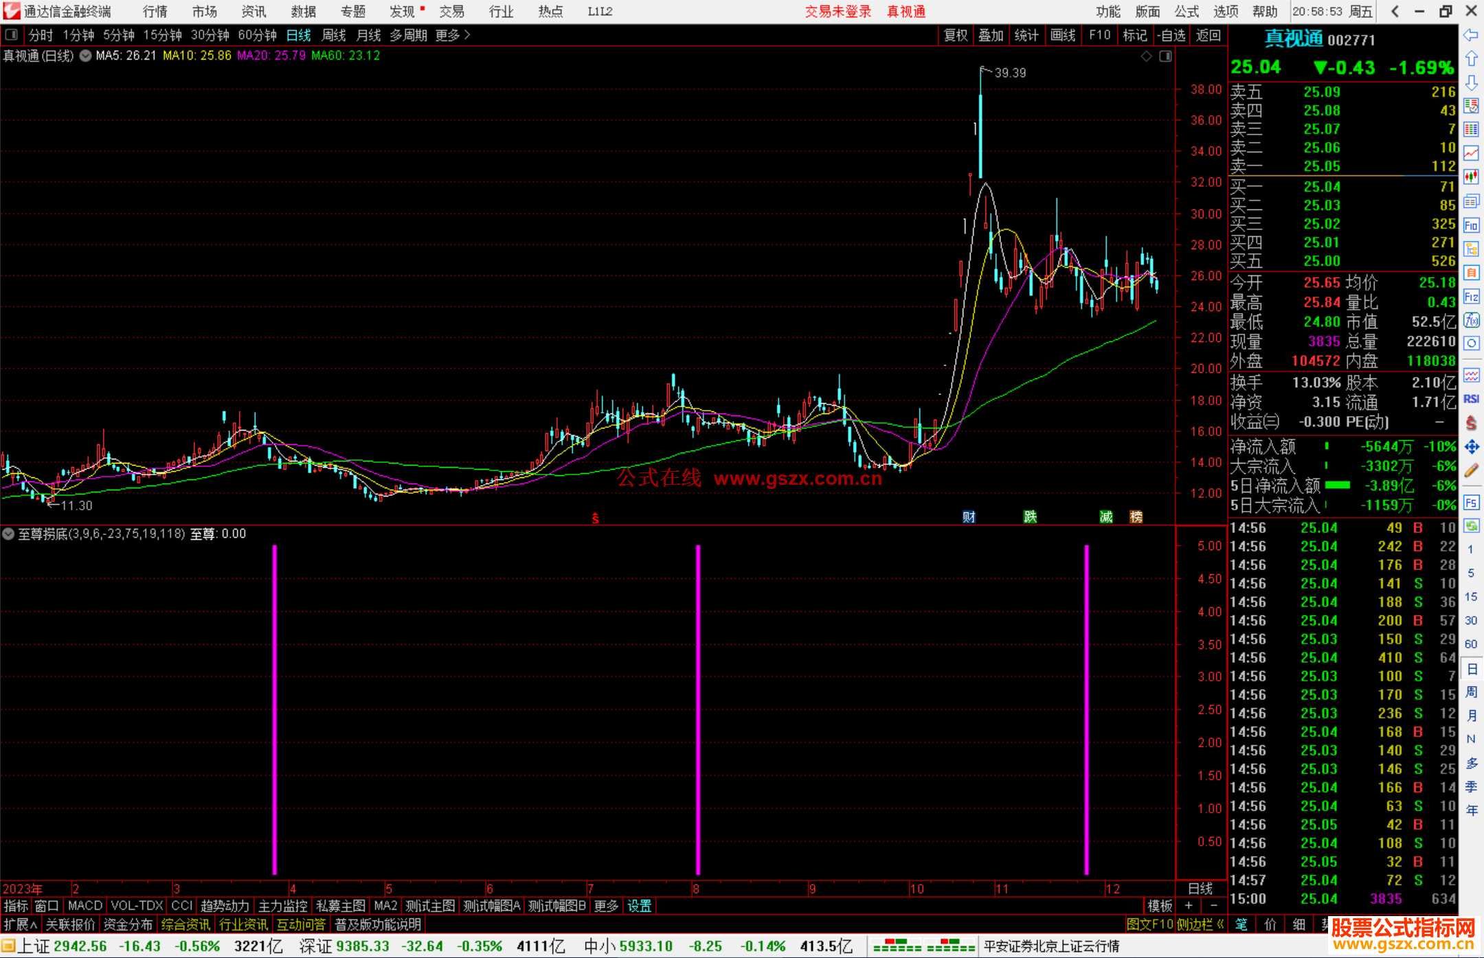Screen dimensions: 1484x958
Task: Click the RSI indicator sidebar icon
Action: coord(1471,399)
